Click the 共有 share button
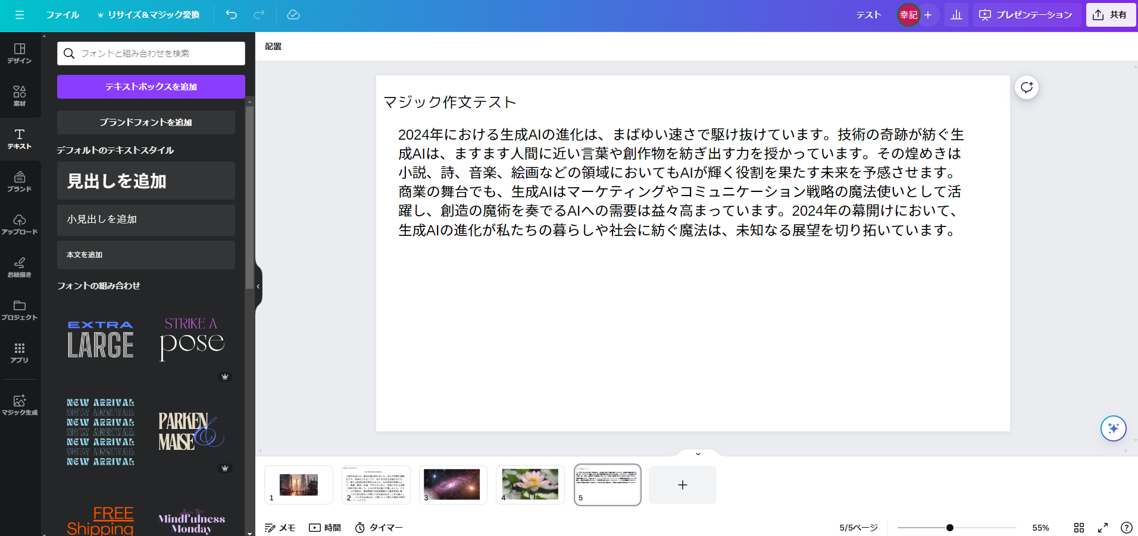This screenshot has height=536, width=1138. 1110,15
